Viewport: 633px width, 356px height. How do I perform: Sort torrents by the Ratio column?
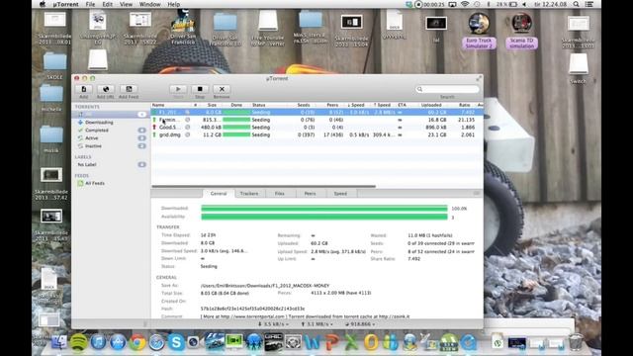[464, 105]
